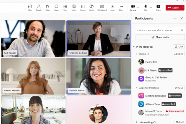Image resolution: width=186 pixels, height=124 pixels.
Task: Open the React emoji picker
Action: click(56, 8)
